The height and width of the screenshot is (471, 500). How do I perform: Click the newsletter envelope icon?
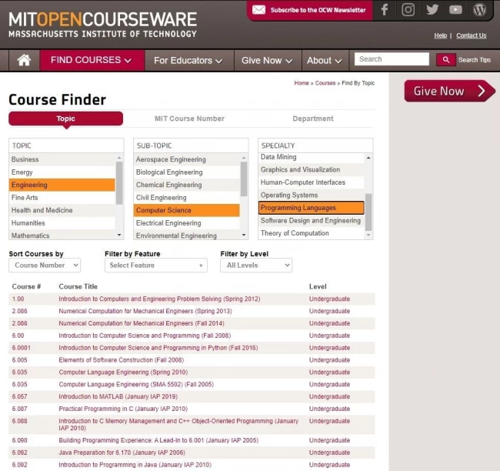point(258,10)
